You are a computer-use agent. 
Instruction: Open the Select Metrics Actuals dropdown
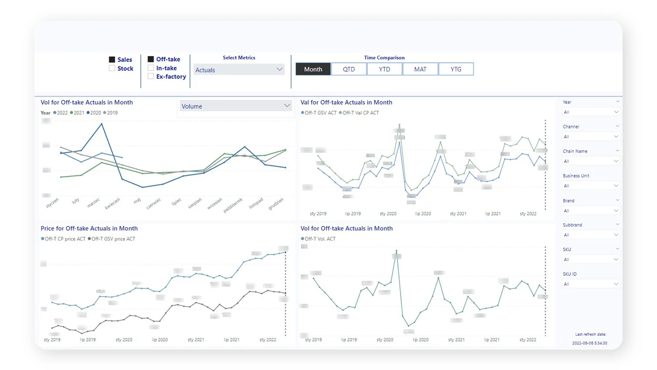(239, 70)
